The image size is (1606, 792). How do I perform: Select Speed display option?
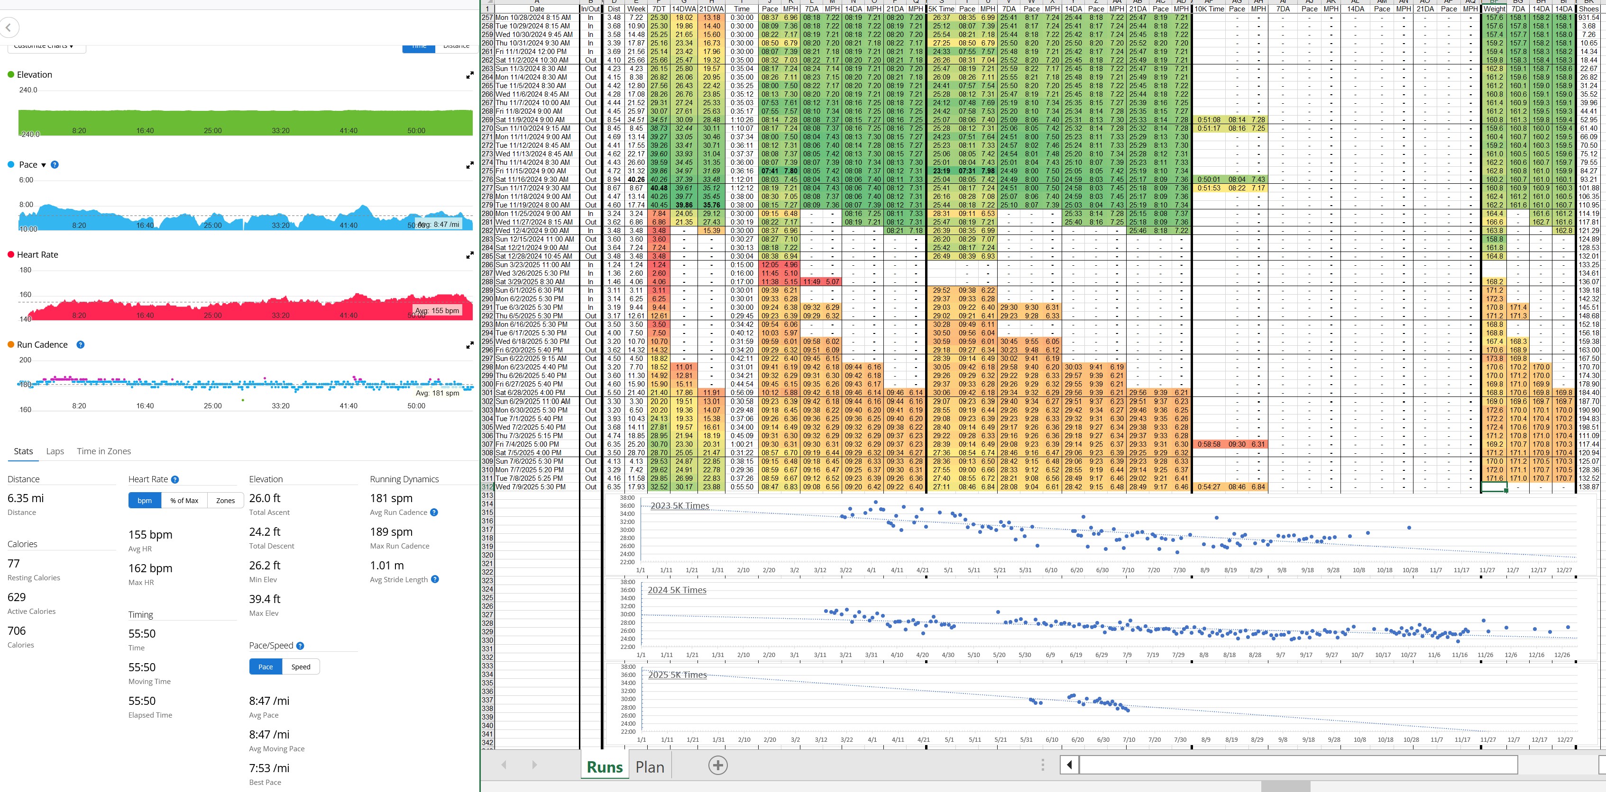pos(301,667)
